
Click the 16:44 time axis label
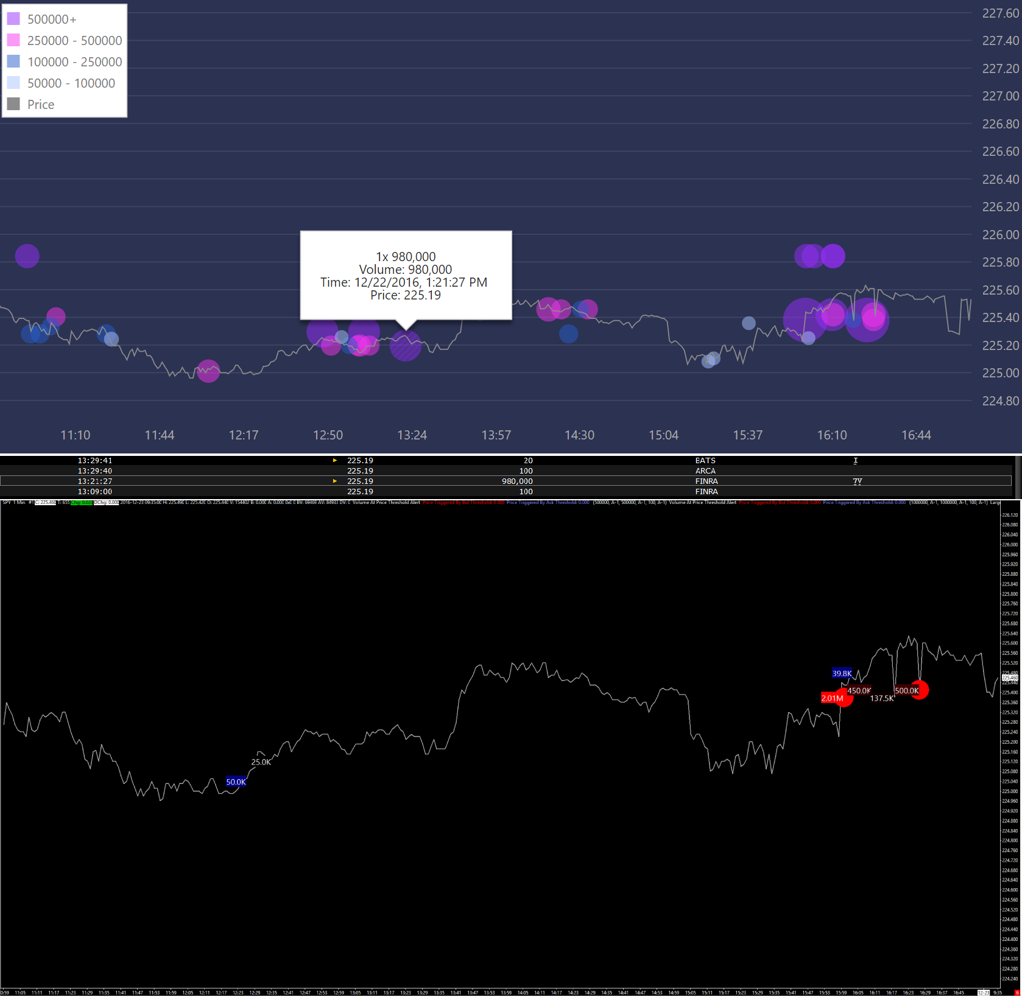coord(916,435)
